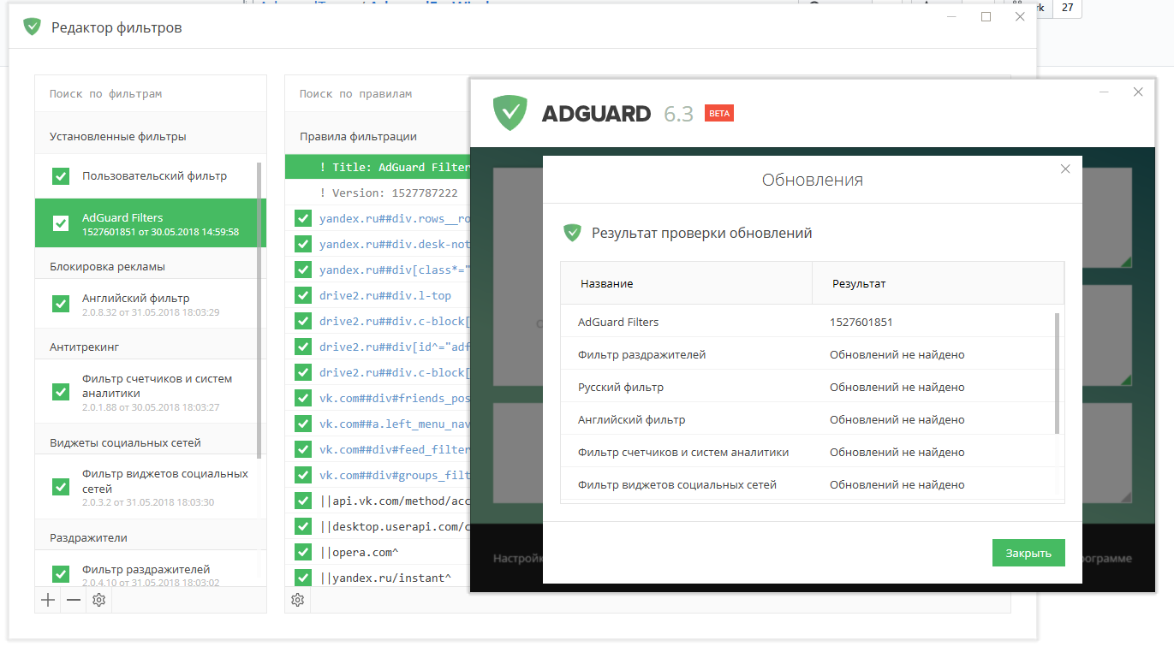Uncheck the ||api.vk.com/method rule checkbox
1174x670 pixels.
click(303, 501)
